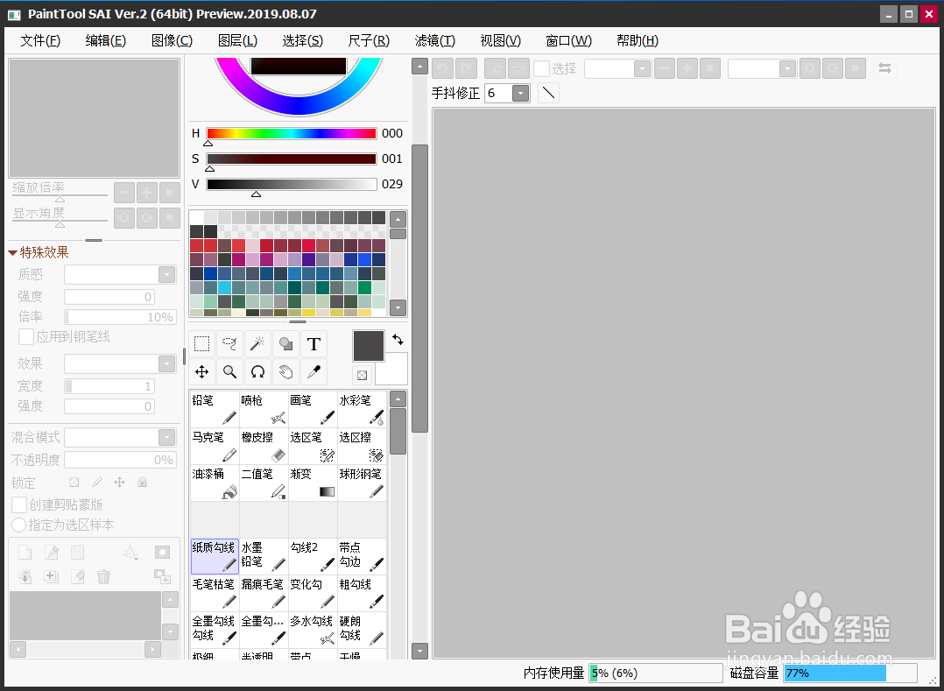
Task: Choose the 油漆桶 bucket tool
Action: tap(215, 483)
